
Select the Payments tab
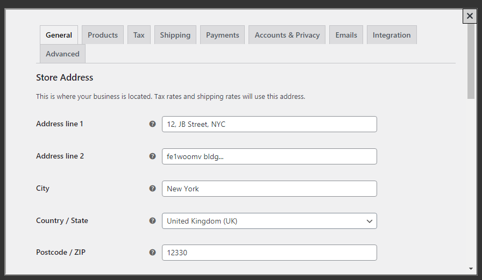[222, 35]
